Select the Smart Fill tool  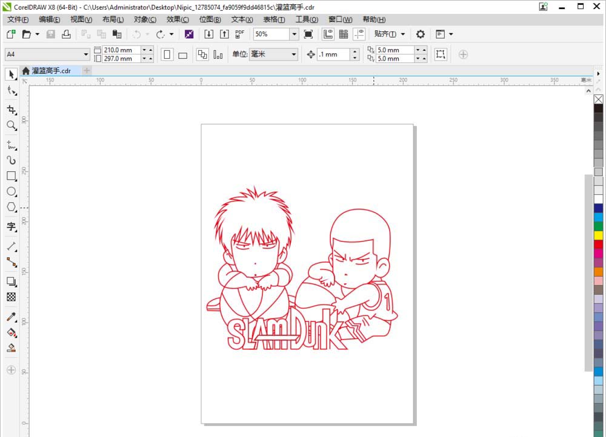[11, 348]
